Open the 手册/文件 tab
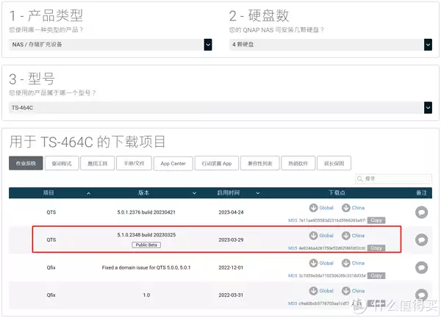The image size is (441, 318). [x=134, y=163]
